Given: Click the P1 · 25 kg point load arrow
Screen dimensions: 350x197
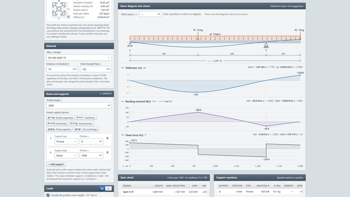Looking at the screenshot, I should (198, 36).
